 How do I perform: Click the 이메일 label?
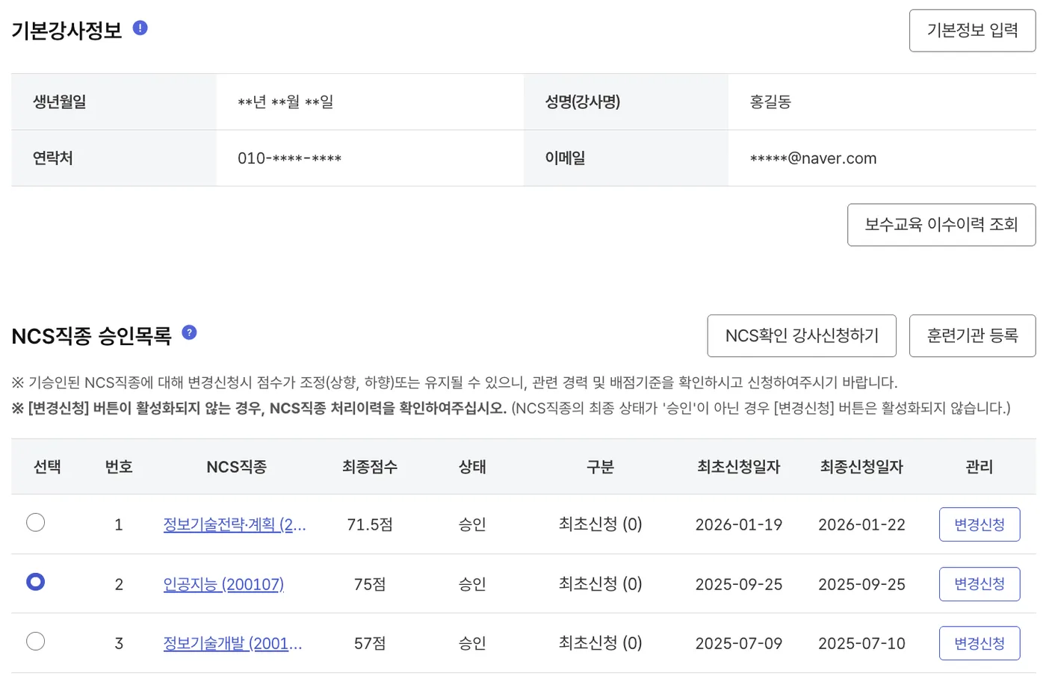coord(565,158)
